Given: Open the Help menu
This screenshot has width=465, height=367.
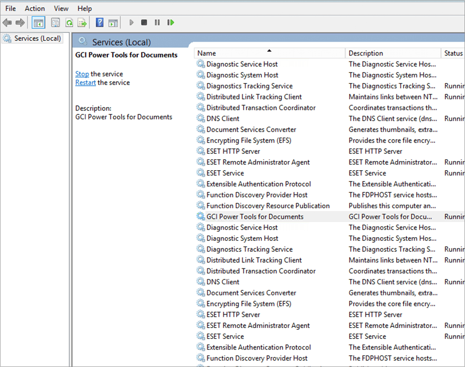Looking at the screenshot, I should point(84,9).
